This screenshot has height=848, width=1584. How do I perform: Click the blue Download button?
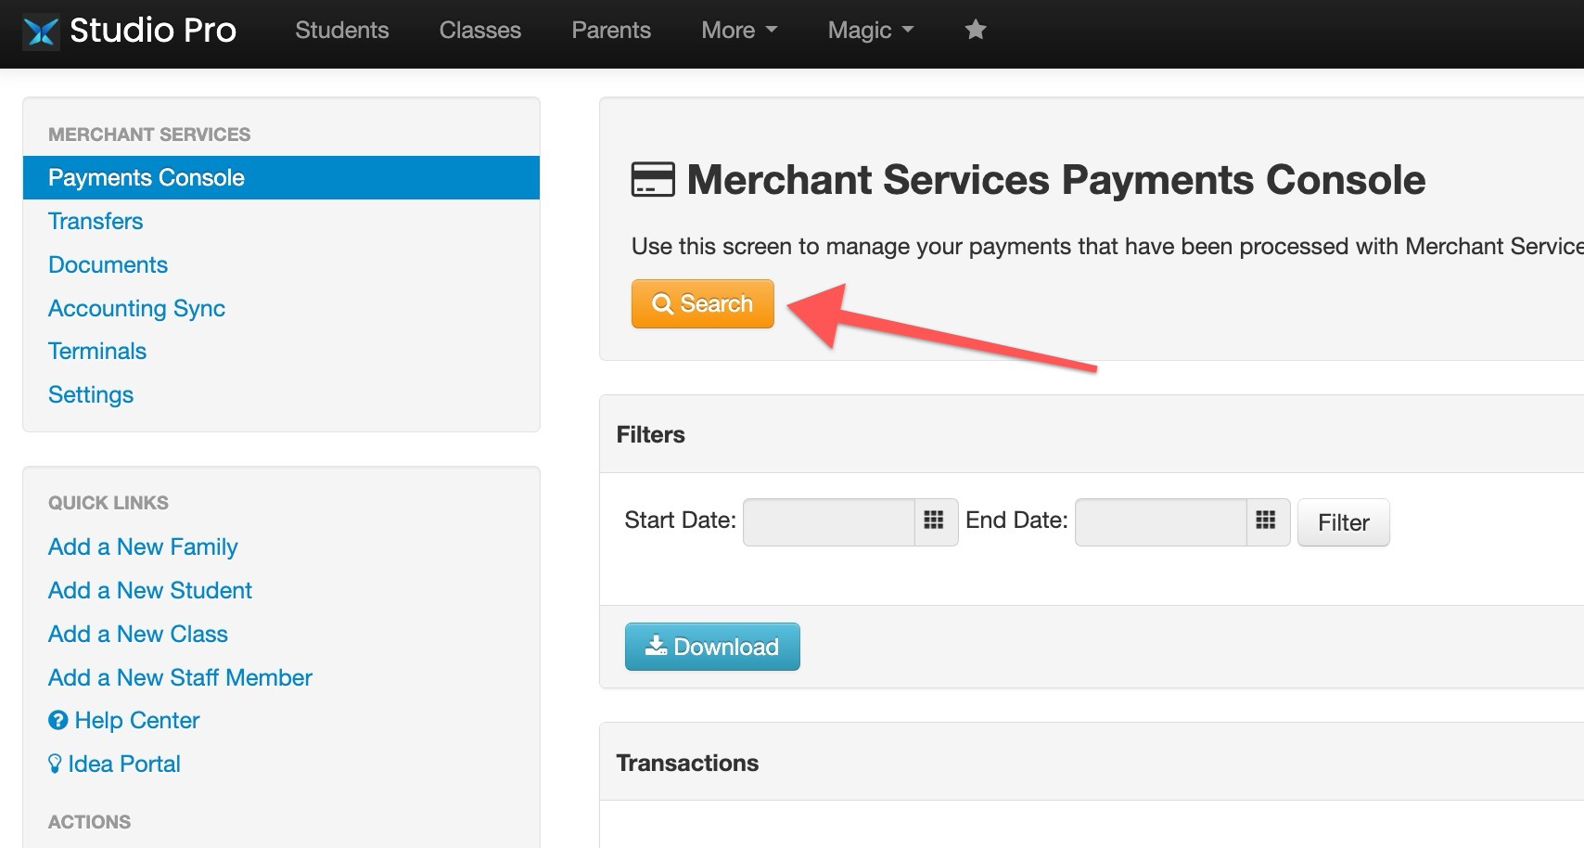(712, 647)
